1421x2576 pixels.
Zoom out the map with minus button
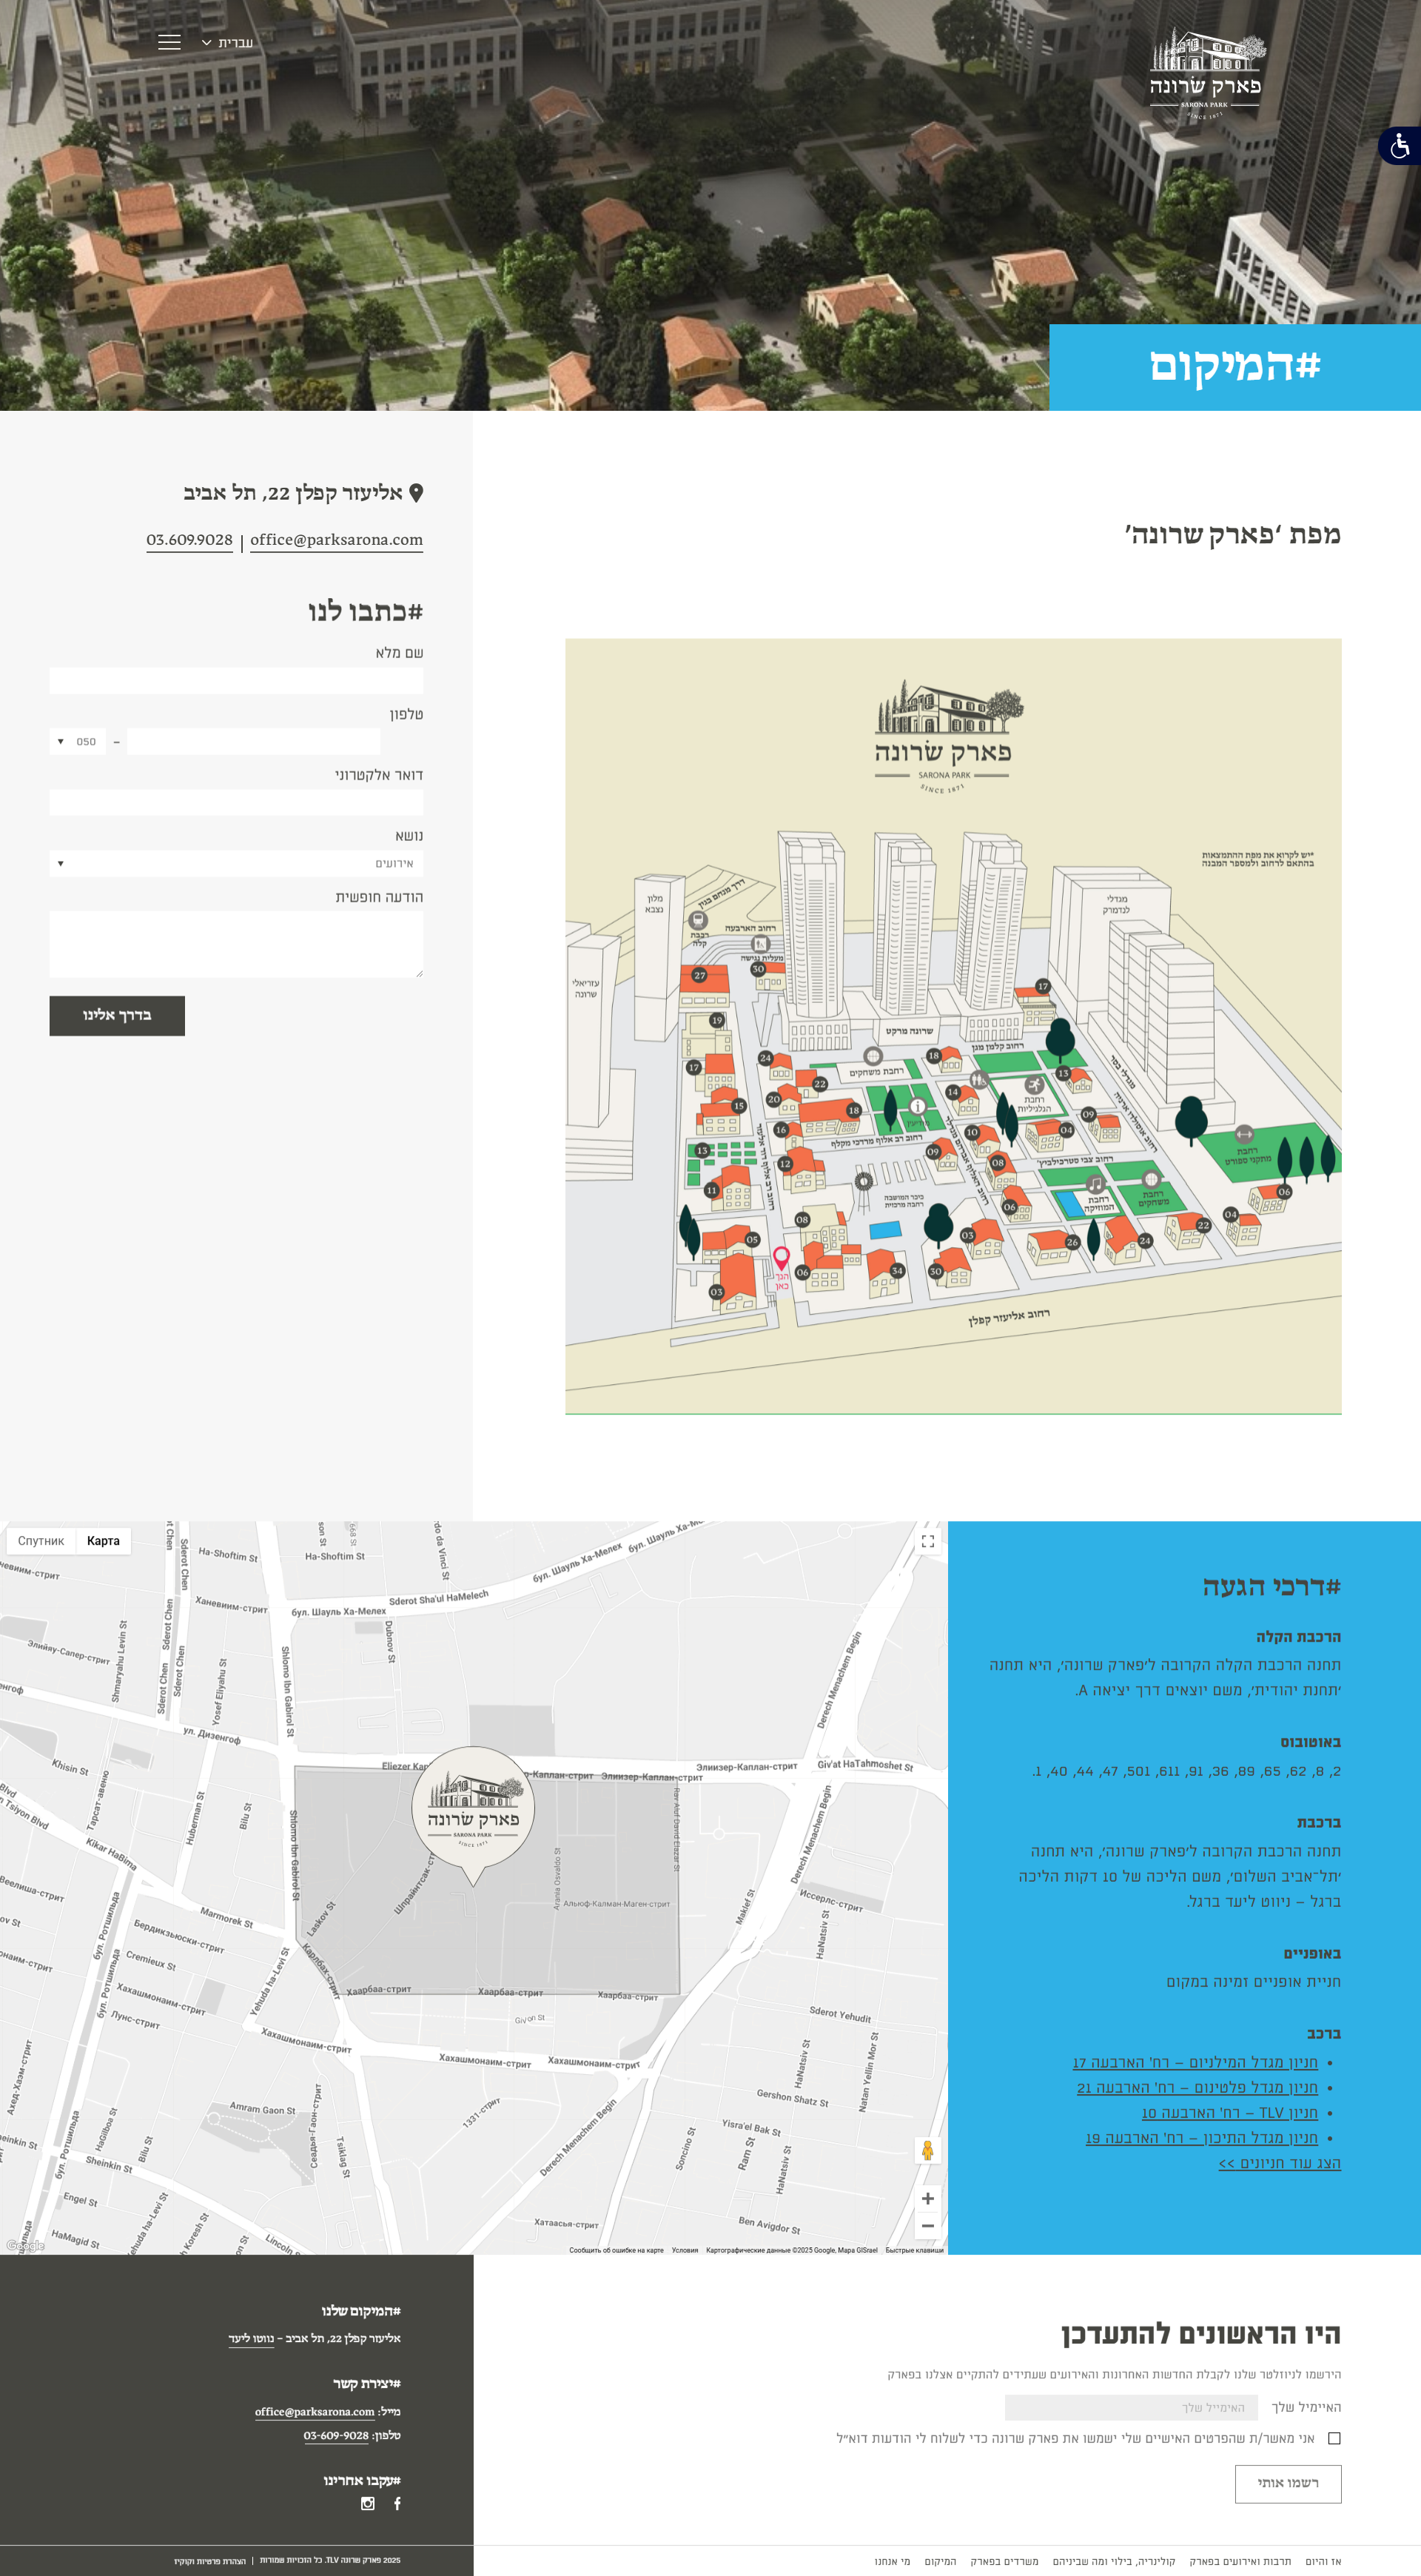pyautogui.click(x=928, y=2226)
